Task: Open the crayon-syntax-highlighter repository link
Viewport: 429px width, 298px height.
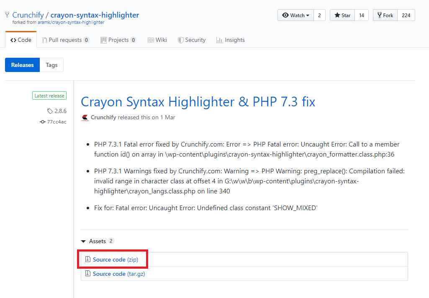Action: pyautogui.click(x=95, y=15)
